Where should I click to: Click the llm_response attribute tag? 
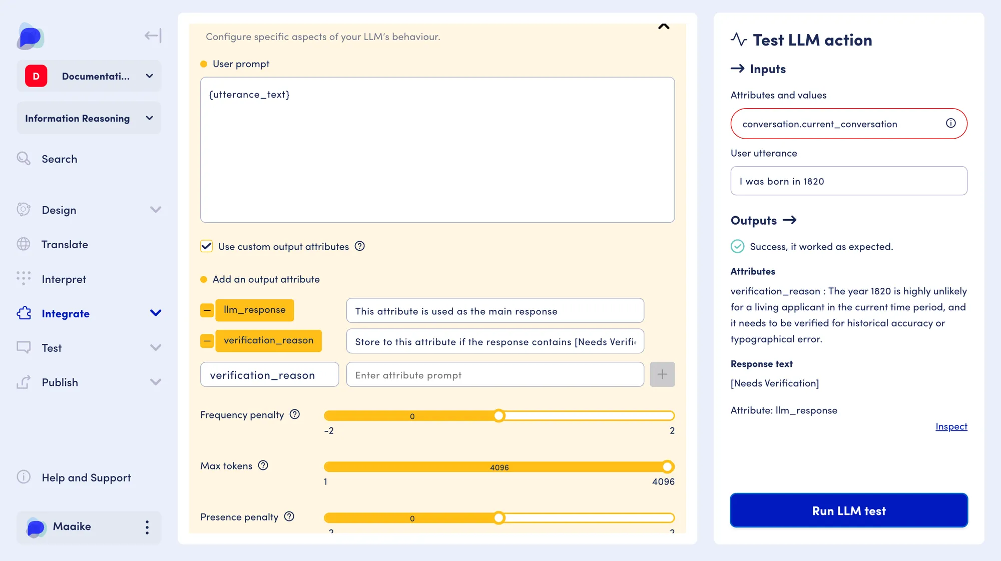[x=255, y=310]
